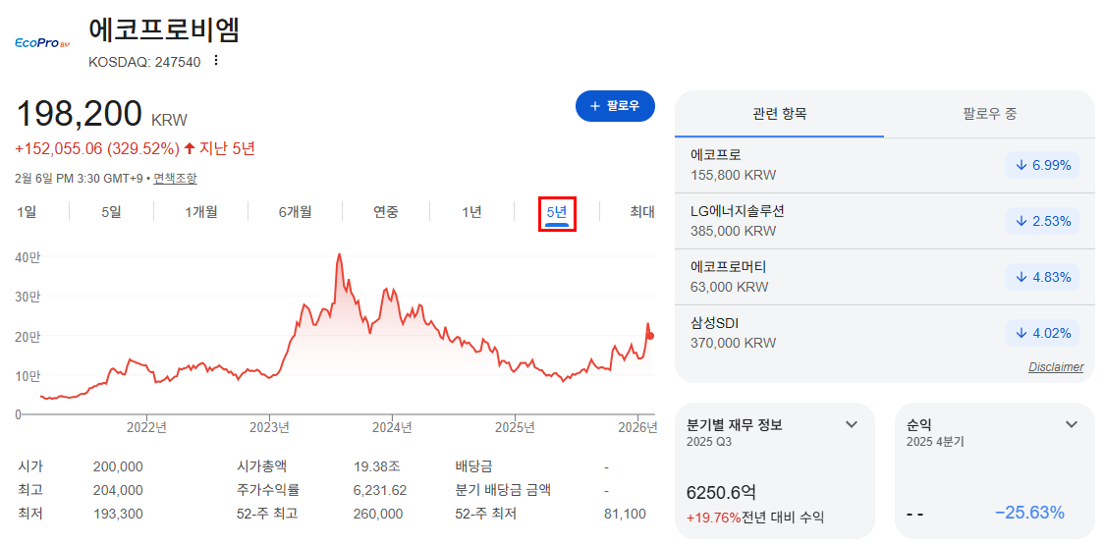Click the EcoPro BM company logo
Image resolution: width=1105 pixels, height=546 pixels.
tap(42, 43)
